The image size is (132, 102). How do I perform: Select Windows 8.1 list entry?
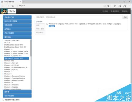(x=8, y=83)
